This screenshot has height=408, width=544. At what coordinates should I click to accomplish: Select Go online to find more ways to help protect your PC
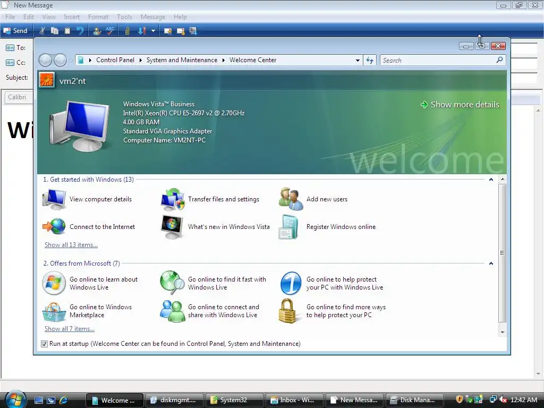[333, 311]
